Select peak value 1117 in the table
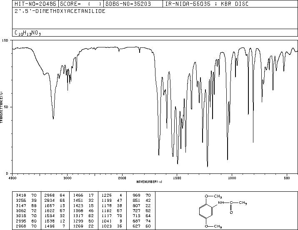 [107, 216]
